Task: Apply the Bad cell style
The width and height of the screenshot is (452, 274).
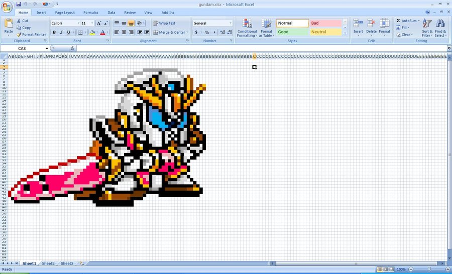Action: pyautogui.click(x=324, y=23)
